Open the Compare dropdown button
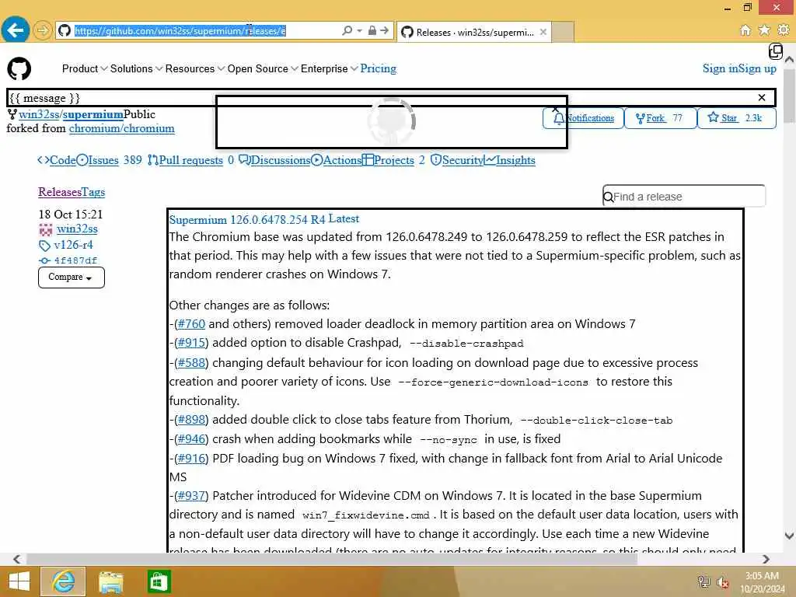Viewport: 796px width, 597px height. tap(72, 278)
